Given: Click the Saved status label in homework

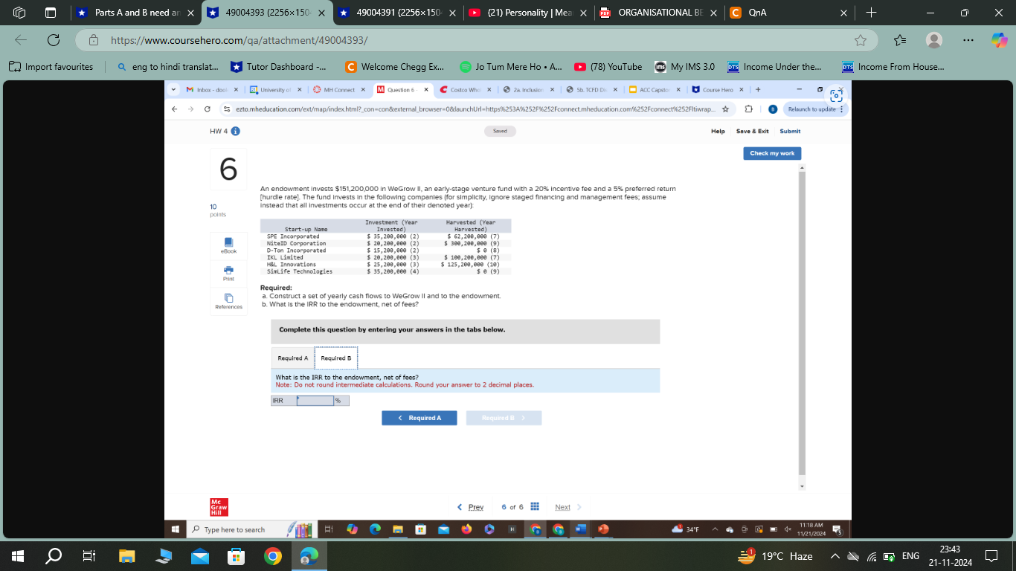Looking at the screenshot, I should point(501,131).
